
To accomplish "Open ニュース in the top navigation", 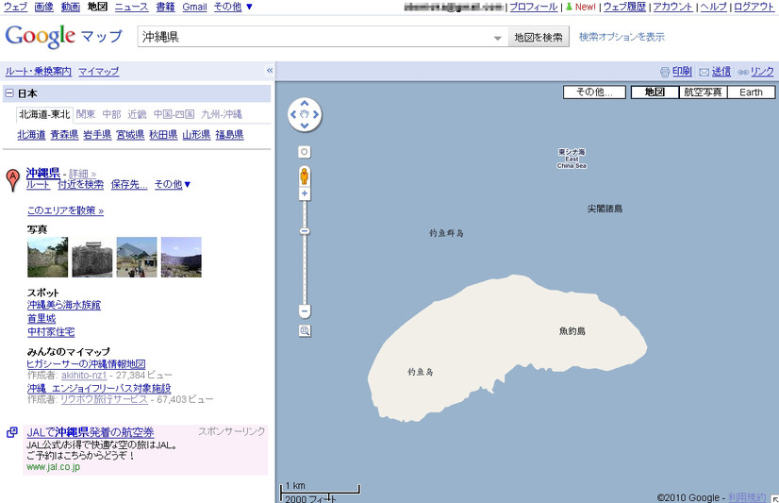I will coord(132,7).
